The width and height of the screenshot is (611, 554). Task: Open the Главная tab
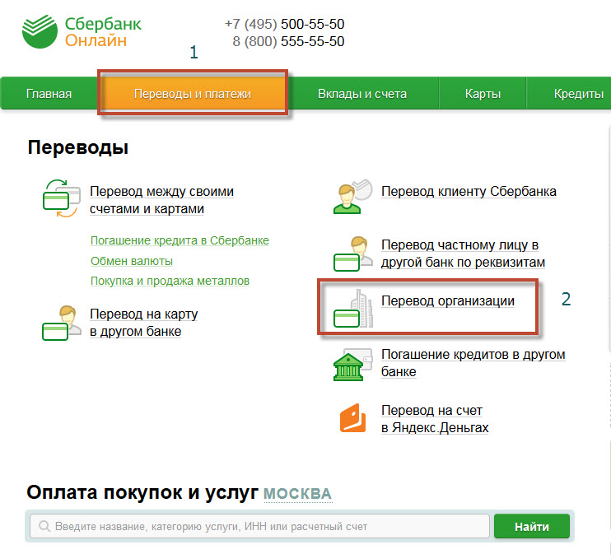click(49, 94)
